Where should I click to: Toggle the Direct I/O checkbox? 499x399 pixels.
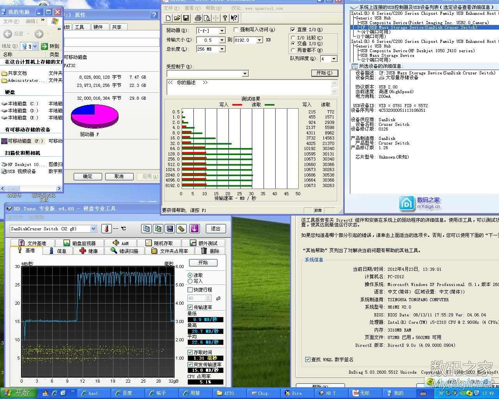293,30
